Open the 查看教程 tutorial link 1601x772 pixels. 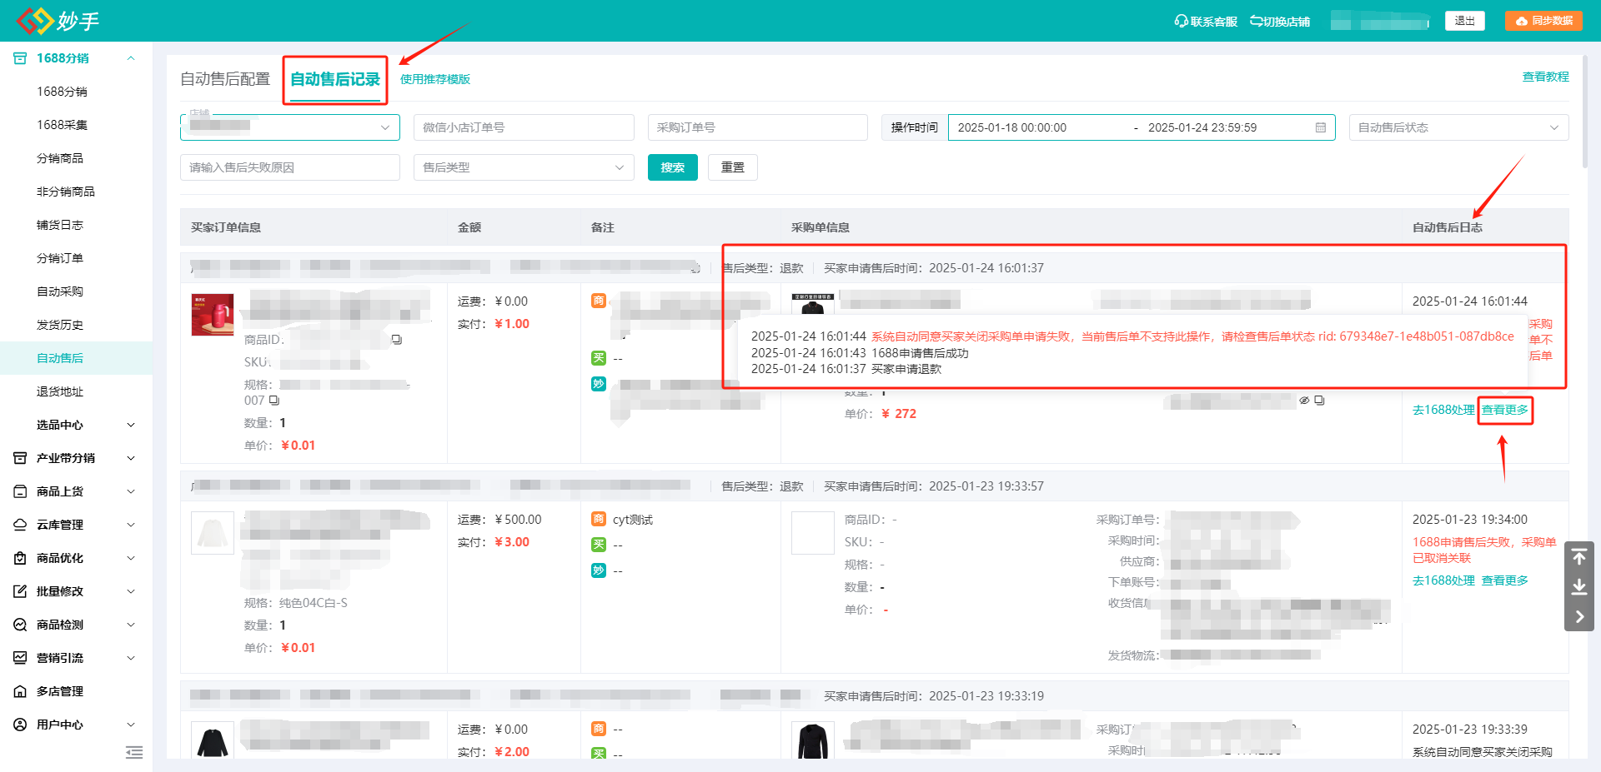coord(1546,77)
